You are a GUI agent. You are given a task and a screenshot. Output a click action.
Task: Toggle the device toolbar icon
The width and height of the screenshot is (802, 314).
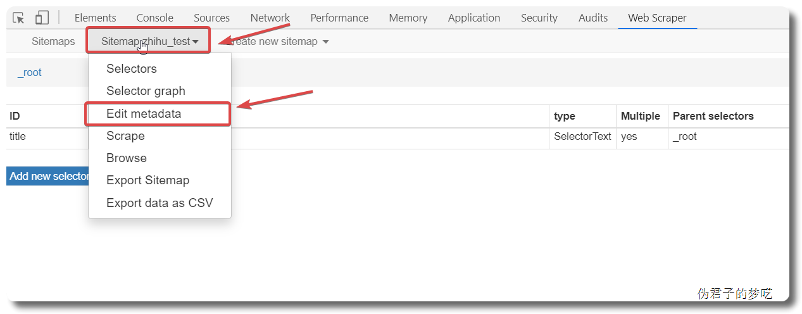click(42, 18)
